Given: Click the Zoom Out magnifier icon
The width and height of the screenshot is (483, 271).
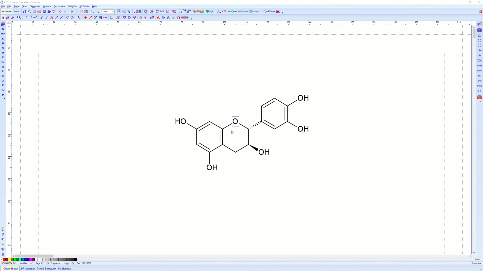Looking at the screenshot, I should pos(97,12).
